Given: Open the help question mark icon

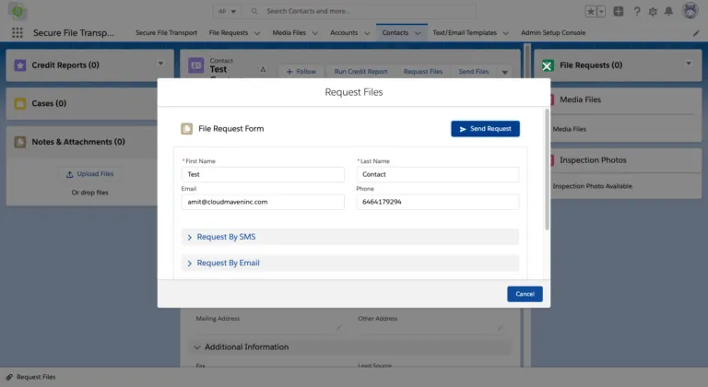Looking at the screenshot, I should (637, 12).
